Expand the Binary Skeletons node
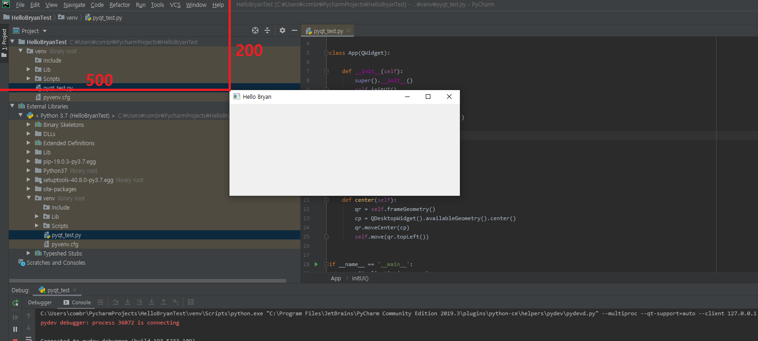The image size is (758, 341). [29, 125]
